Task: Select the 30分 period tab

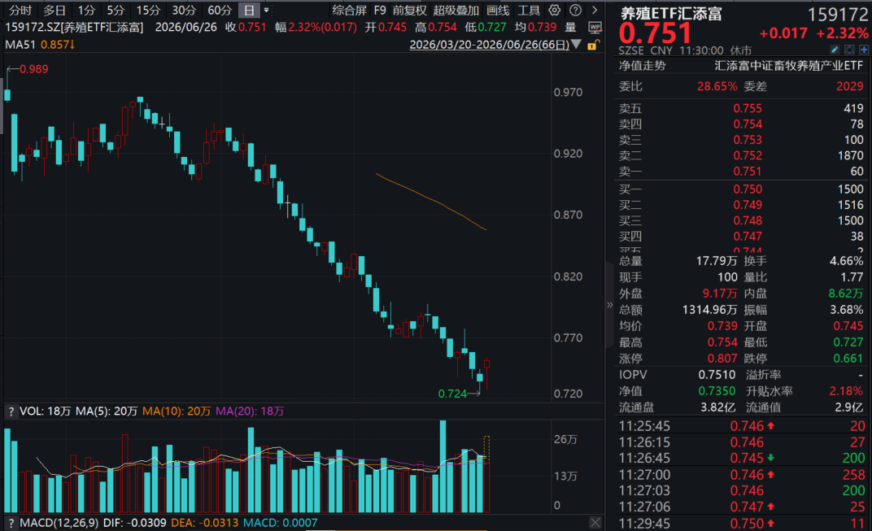Action: pos(184,10)
